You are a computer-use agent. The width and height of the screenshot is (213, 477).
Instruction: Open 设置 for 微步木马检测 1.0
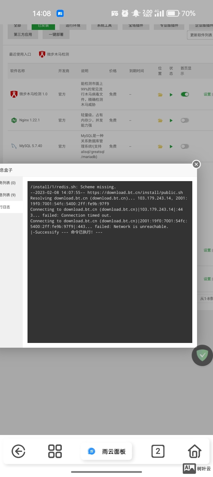coord(207,94)
